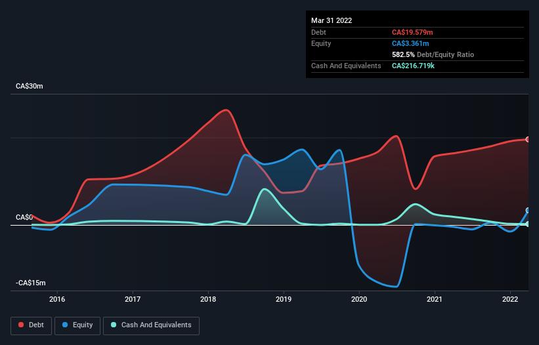The height and width of the screenshot is (345, 539).
Task: Click the 2019 x-axis label
Action: (284, 299)
